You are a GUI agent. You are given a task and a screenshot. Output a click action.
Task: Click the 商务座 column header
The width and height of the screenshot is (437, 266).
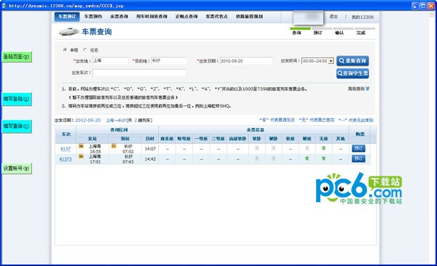click(167, 139)
